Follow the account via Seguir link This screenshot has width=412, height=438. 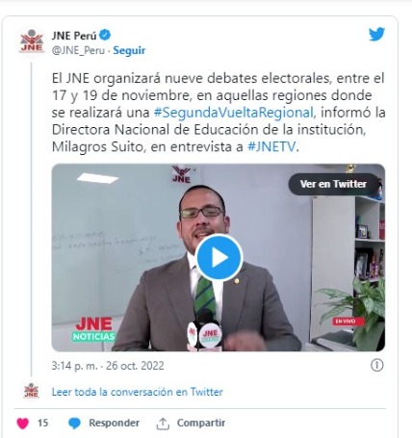(129, 51)
